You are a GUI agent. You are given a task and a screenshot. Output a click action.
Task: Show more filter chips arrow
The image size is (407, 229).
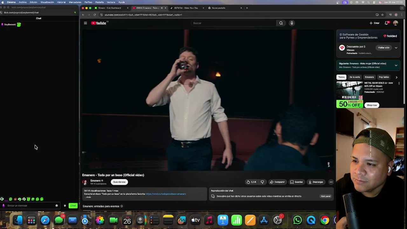(396, 77)
